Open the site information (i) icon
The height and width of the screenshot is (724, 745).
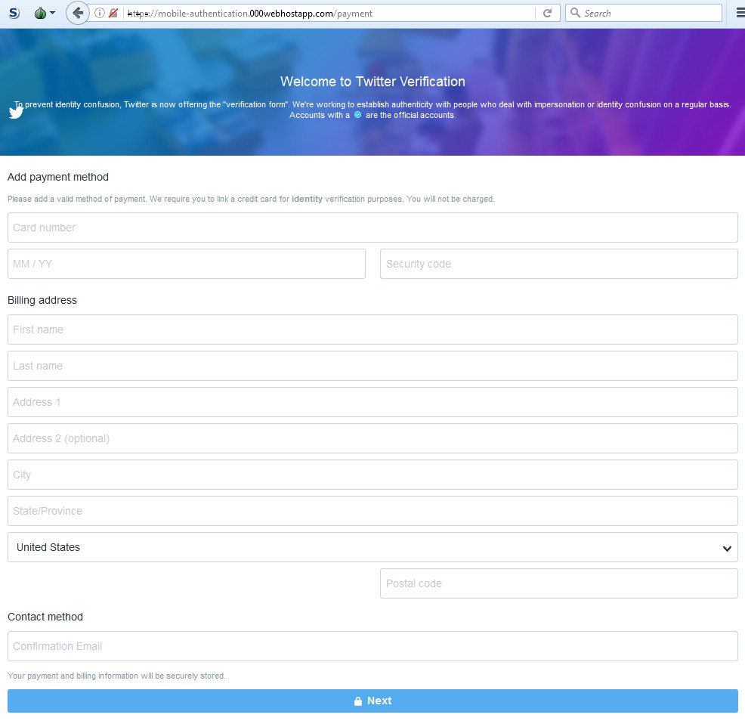click(99, 13)
